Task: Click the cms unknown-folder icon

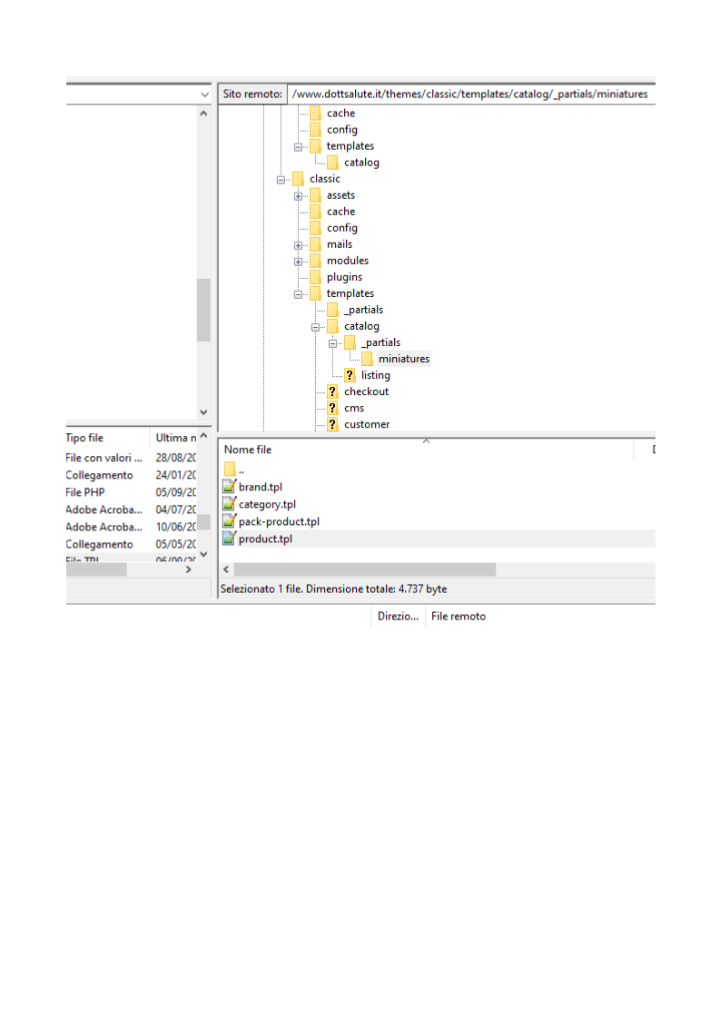Action: pos(332,408)
